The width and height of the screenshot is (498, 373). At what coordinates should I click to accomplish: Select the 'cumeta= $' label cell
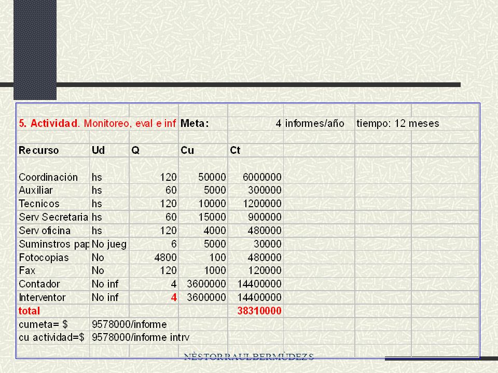43,324
